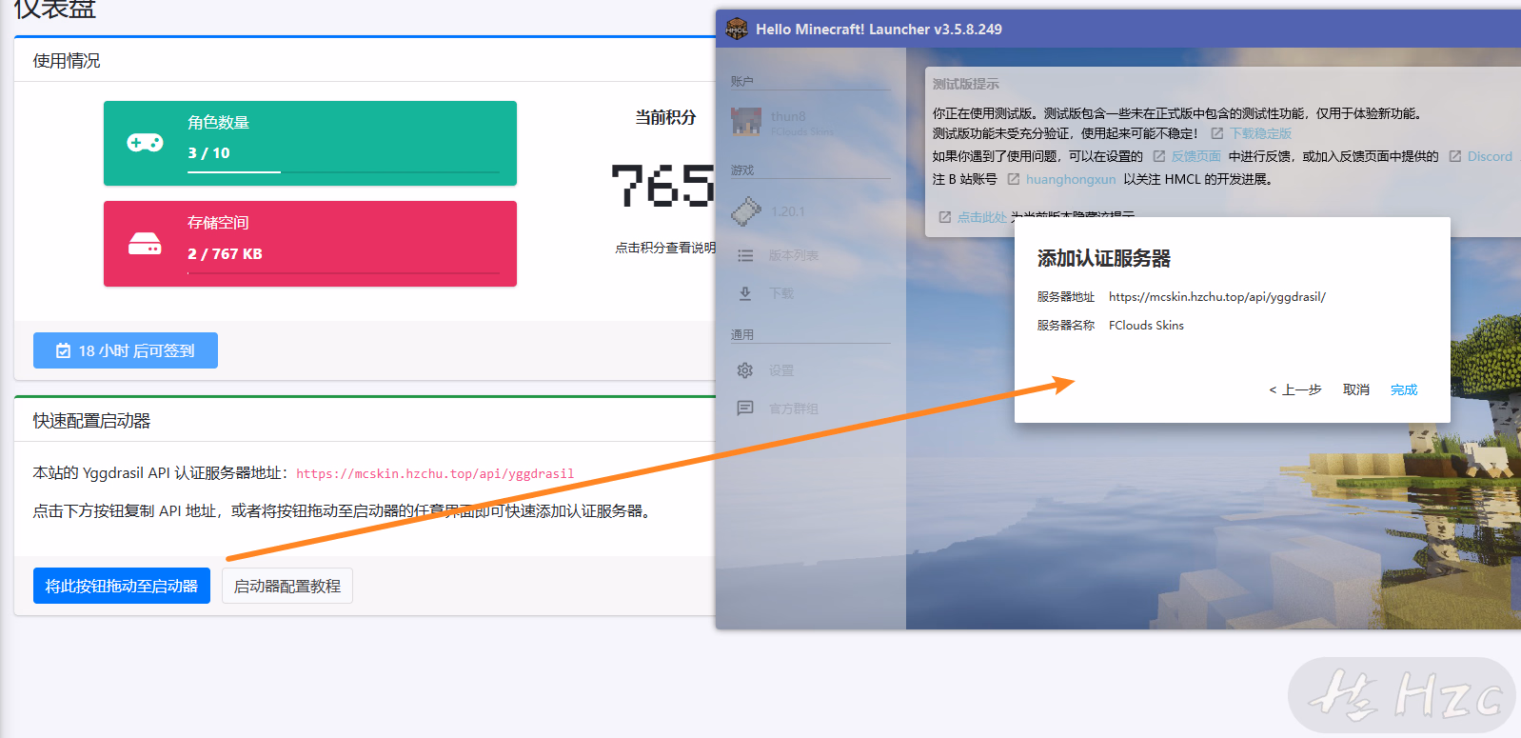
Task: Click the download arrow icon beside 下载
Action: coord(745,293)
